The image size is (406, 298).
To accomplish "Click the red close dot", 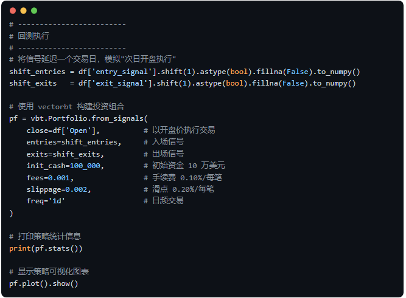I will [13, 10].
